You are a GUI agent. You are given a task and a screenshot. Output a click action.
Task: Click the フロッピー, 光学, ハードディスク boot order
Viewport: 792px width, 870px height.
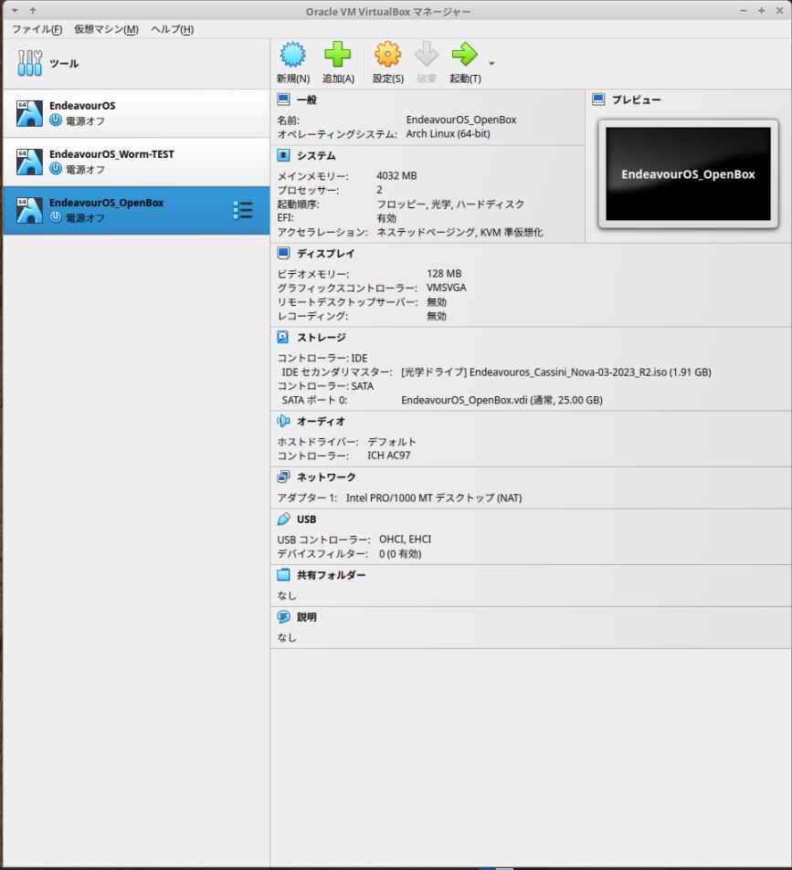click(450, 204)
